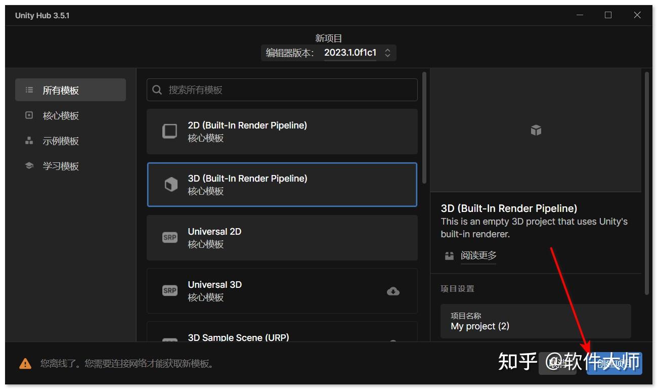
Task: Click the cube icon on the 3D template
Action: 169,184
